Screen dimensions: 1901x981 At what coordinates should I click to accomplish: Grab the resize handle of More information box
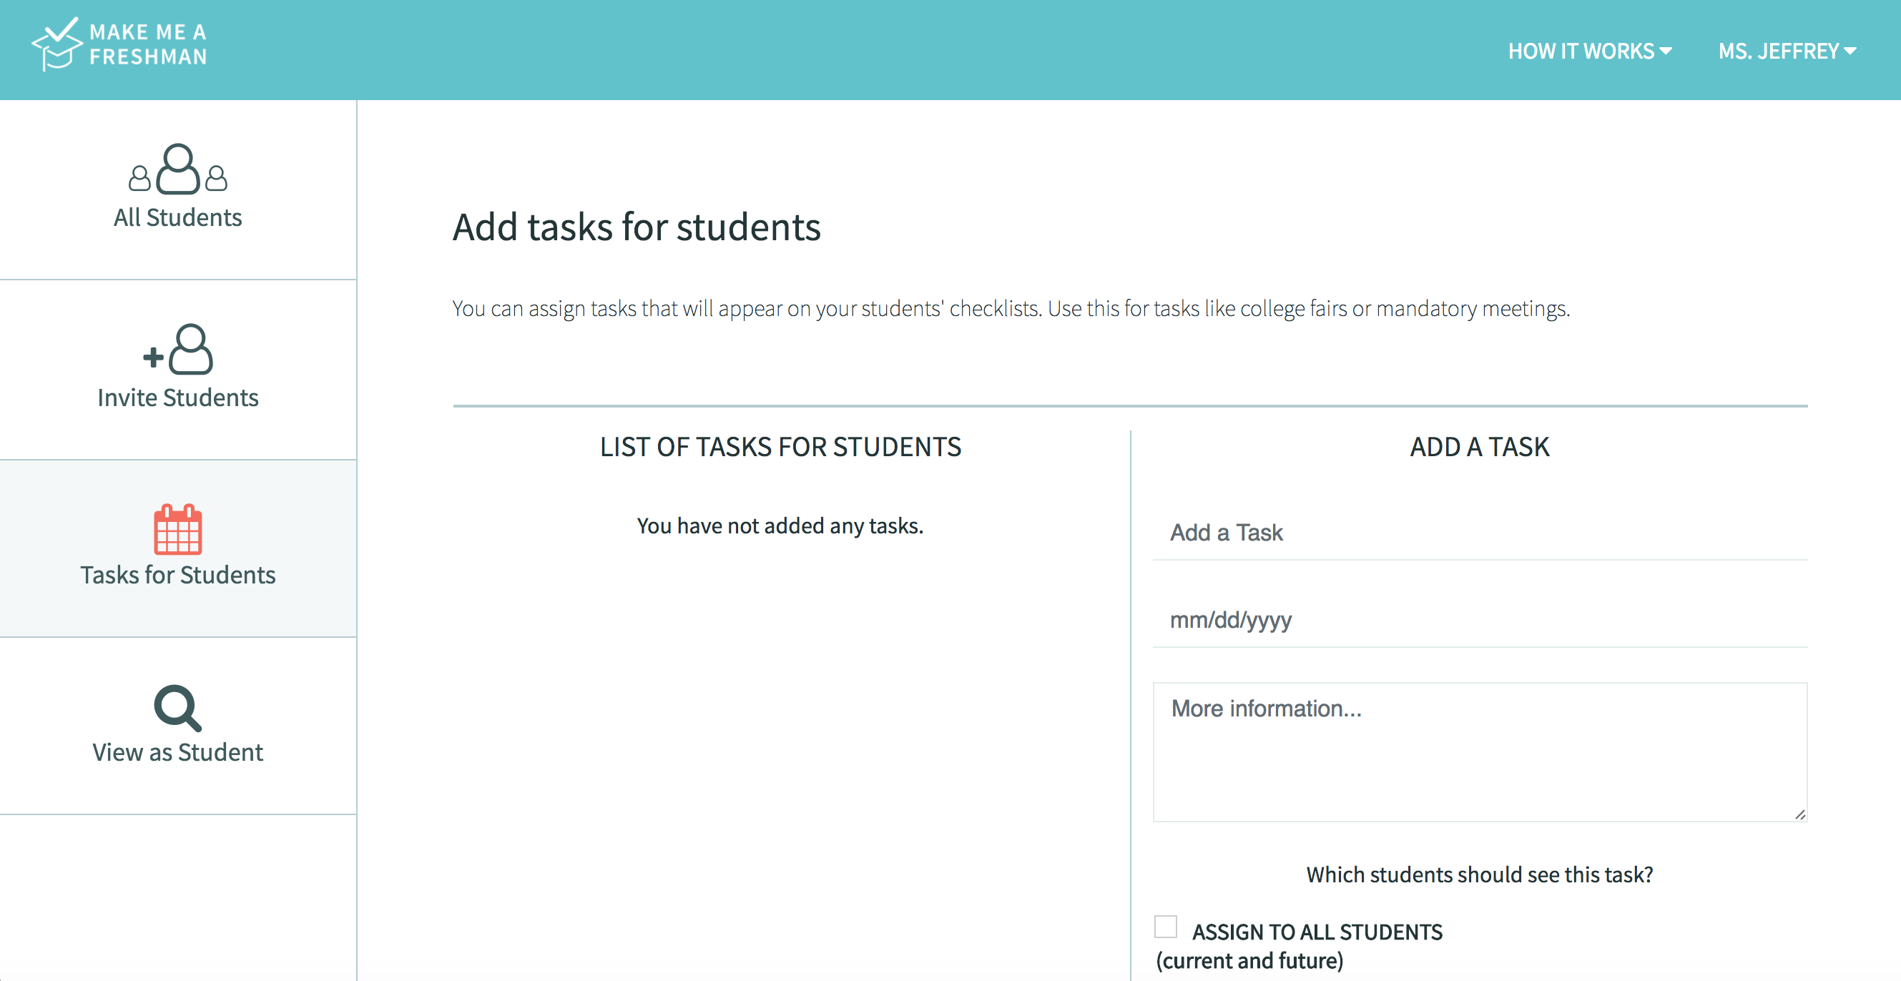pyautogui.click(x=1800, y=814)
